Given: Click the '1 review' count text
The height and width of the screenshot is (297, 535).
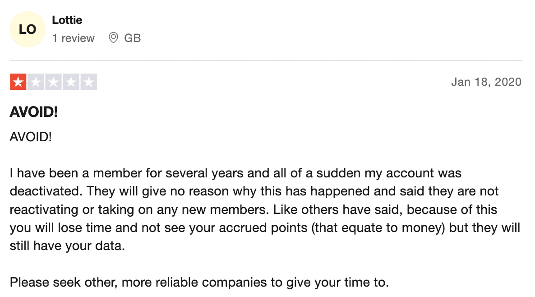Looking at the screenshot, I should point(74,38).
